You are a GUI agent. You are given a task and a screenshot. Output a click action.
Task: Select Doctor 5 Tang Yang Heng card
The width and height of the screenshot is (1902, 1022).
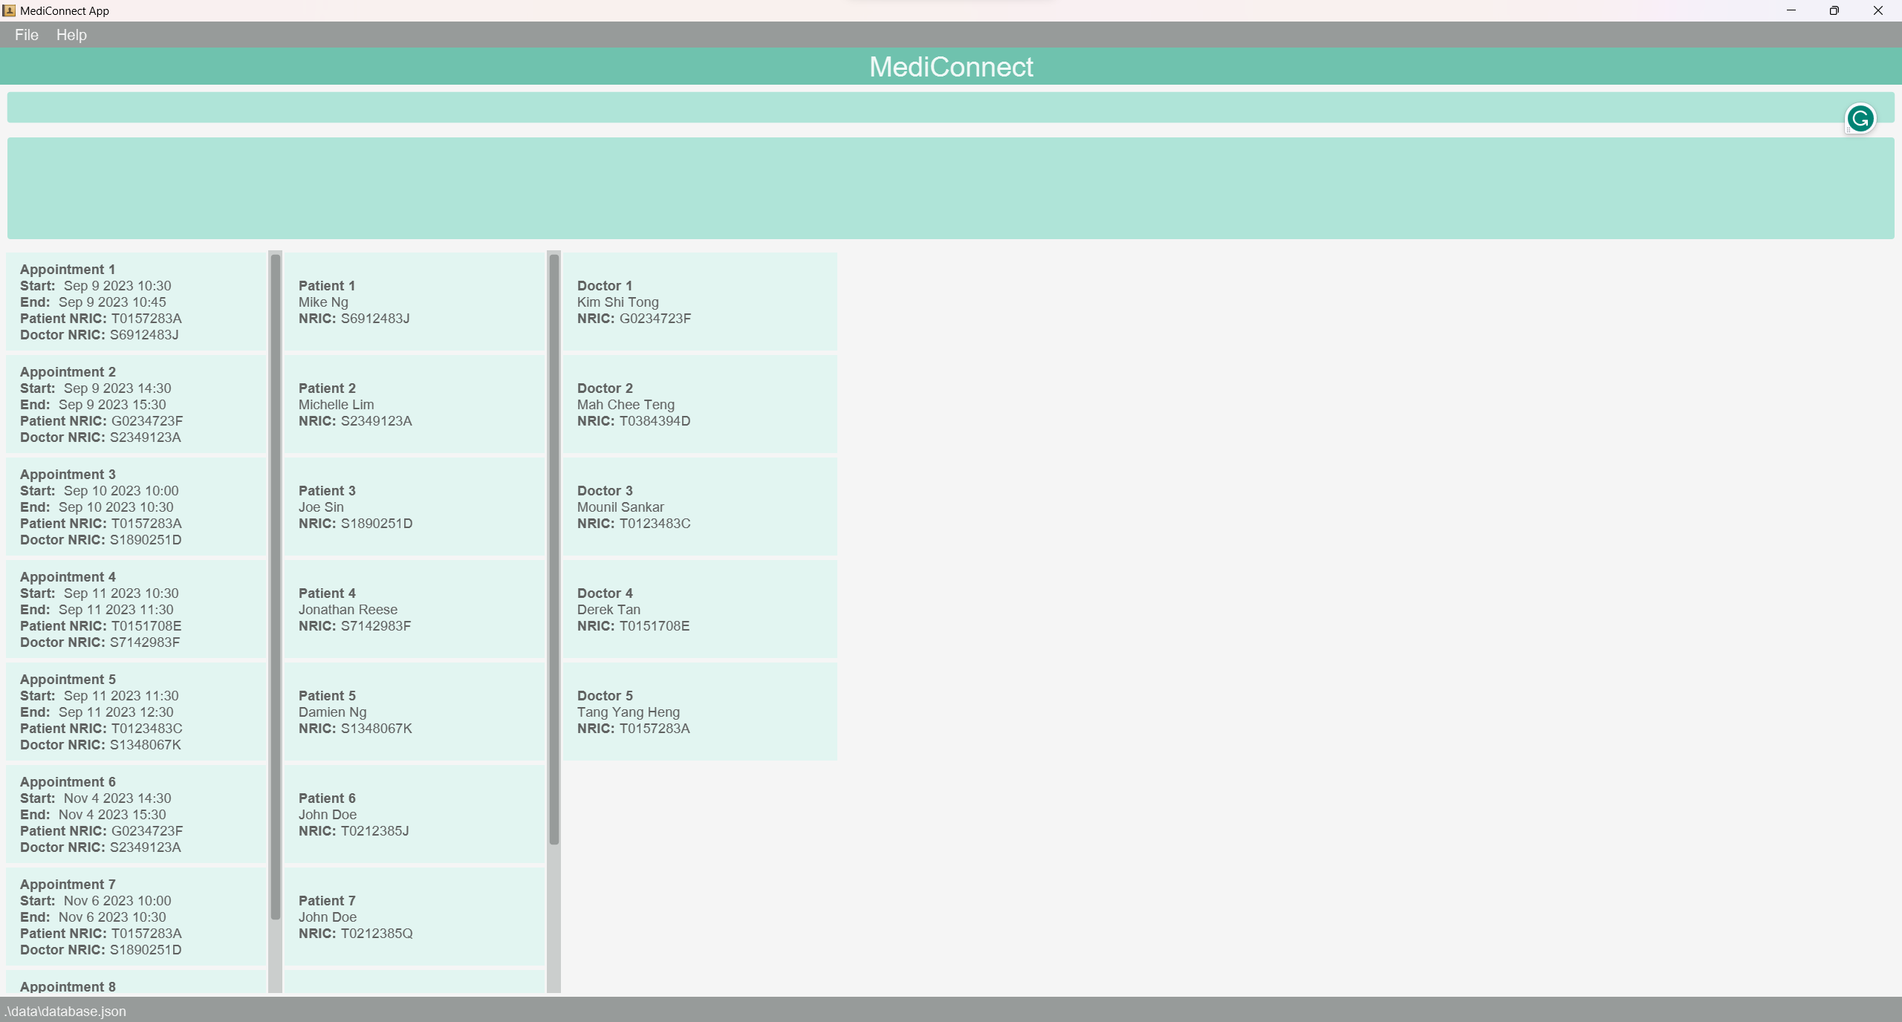coord(699,712)
